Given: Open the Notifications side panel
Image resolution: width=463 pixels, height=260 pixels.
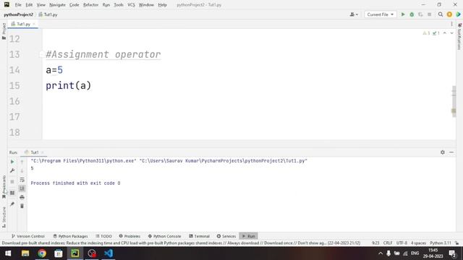Looking at the screenshot, I should click(x=459, y=37).
